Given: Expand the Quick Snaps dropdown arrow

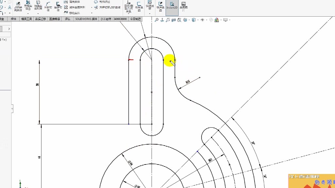Looking at the screenshot, I should 150,14.
